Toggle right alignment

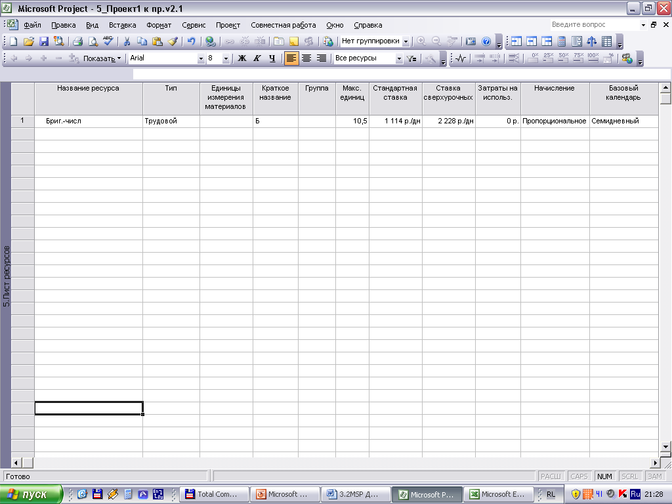click(x=322, y=58)
